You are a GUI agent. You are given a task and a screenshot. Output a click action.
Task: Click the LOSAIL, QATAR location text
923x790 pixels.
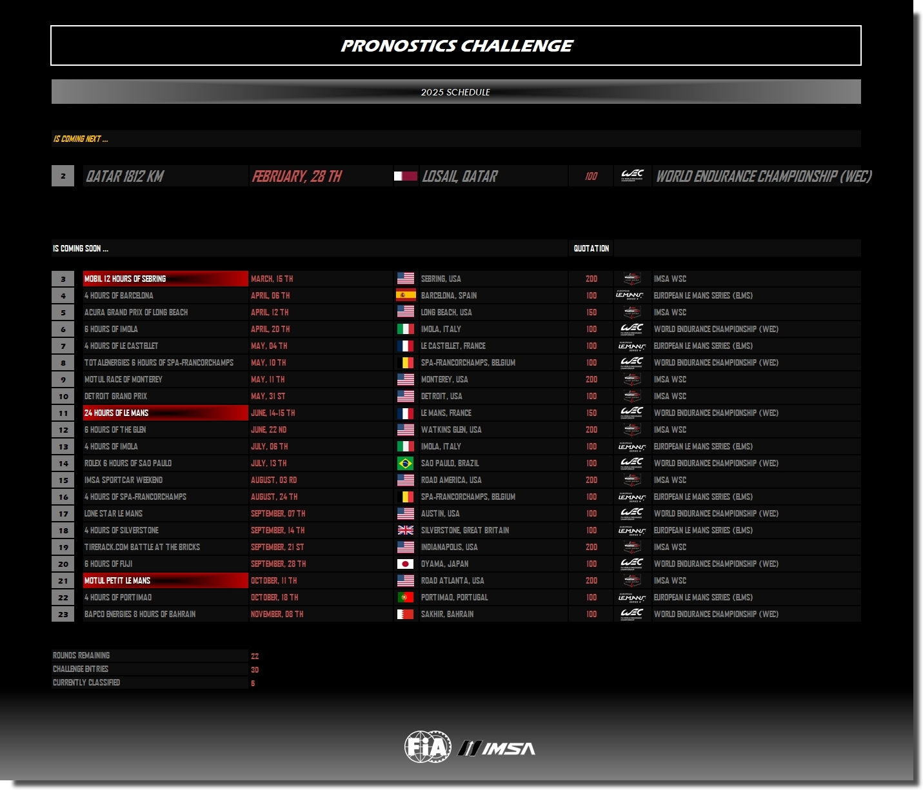click(460, 176)
